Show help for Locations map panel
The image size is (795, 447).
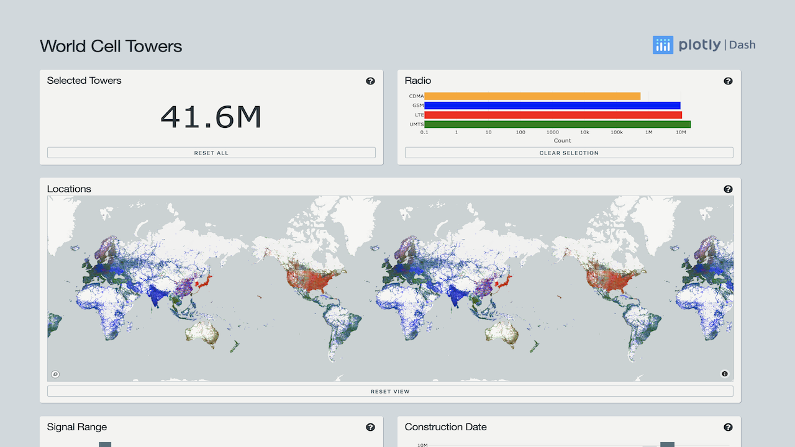(728, 189)
